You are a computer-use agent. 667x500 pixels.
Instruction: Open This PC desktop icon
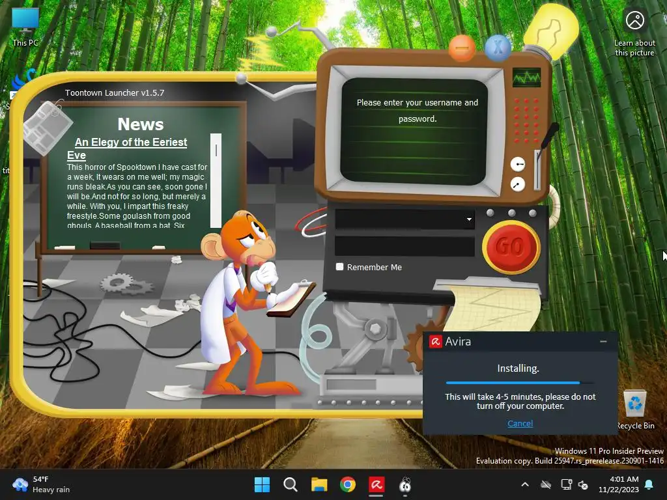[25, 27]
